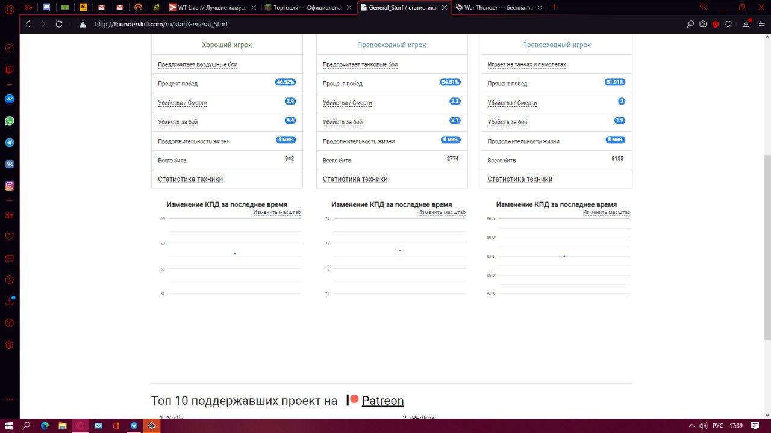The image size is (771, 433).
Task: Open extensions cube icon in sidebar
Action: 9,323
